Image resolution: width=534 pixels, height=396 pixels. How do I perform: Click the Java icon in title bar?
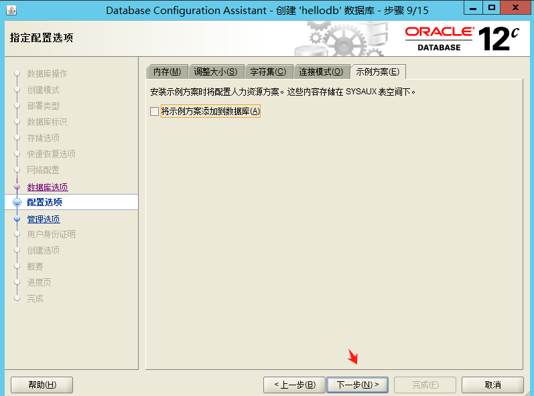coord(11,10)
